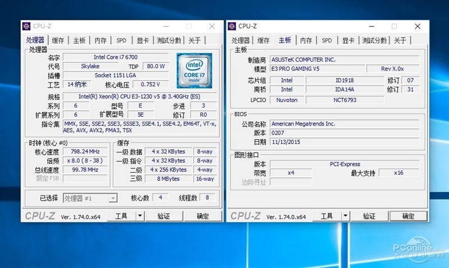Open the 显卡 tab in left CPU-Z window
The width and height of the screenshot is (449, 268).
(x=143, y=40)
